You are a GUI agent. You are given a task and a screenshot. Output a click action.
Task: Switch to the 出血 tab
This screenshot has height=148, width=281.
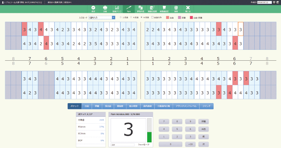coord(87,106)
